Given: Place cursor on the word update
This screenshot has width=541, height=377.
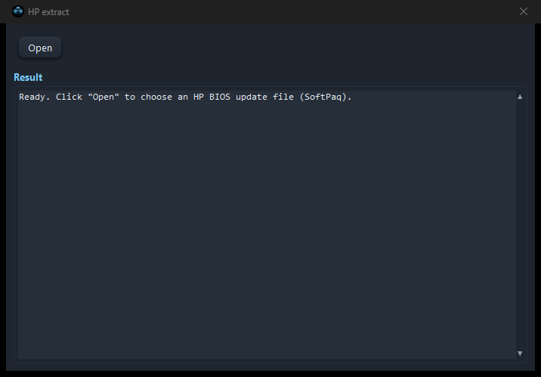Looking at the screenshot, I should coord(251,97).
